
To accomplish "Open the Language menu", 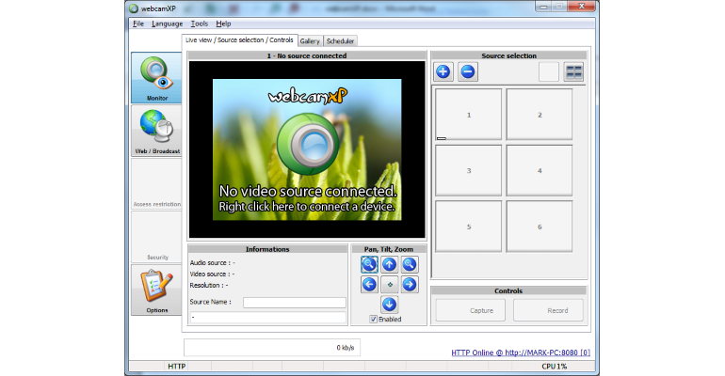I will tap(167, 23).
